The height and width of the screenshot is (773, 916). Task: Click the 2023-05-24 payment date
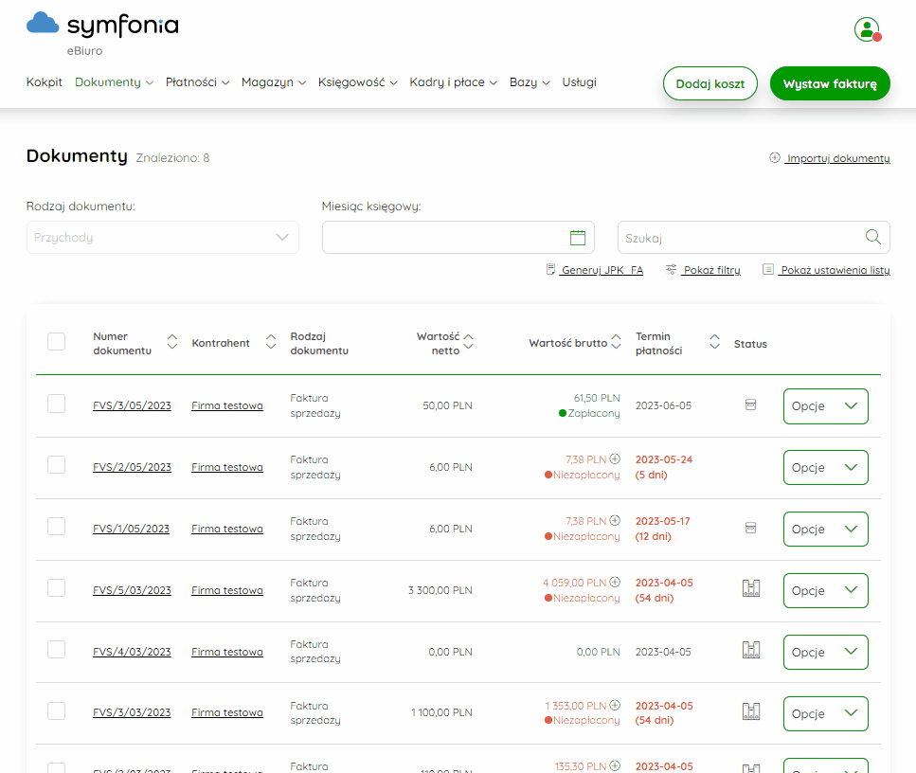pyautogui.click(x=664, y=459)
